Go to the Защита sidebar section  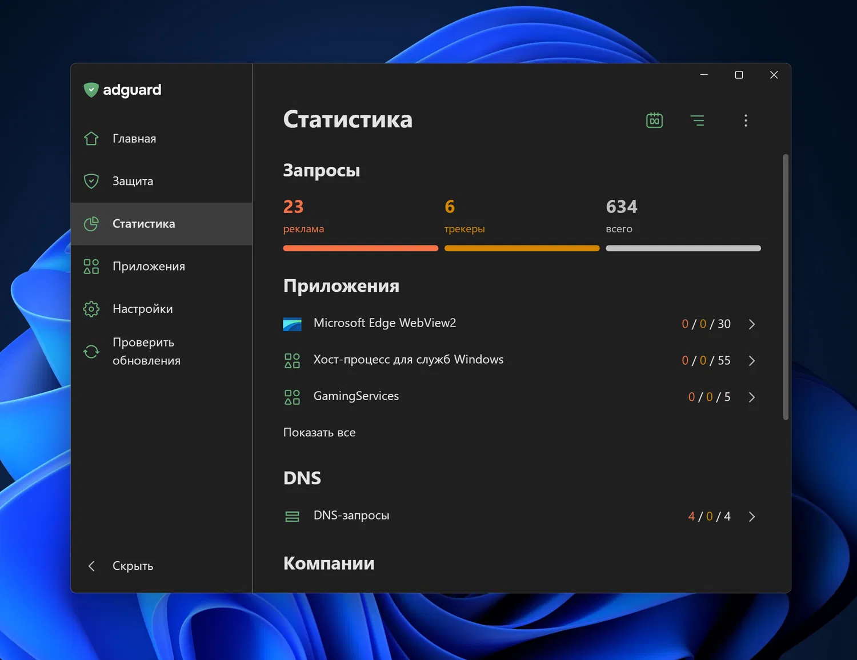point(162,181)
